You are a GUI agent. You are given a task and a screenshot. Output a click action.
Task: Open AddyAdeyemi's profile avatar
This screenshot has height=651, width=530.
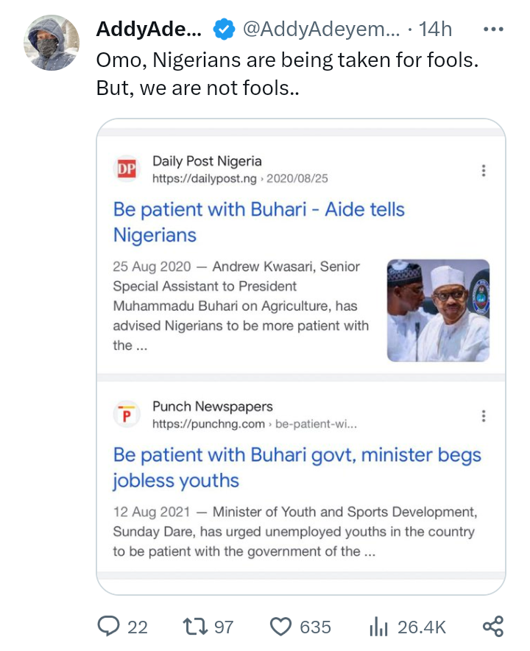pyautogui.click(x=53, y=43)
